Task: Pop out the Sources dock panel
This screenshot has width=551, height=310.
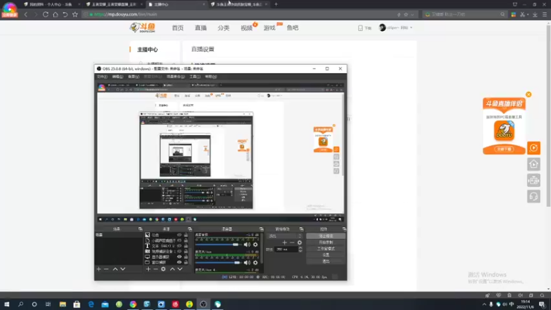Action: [x=190, y=229]
